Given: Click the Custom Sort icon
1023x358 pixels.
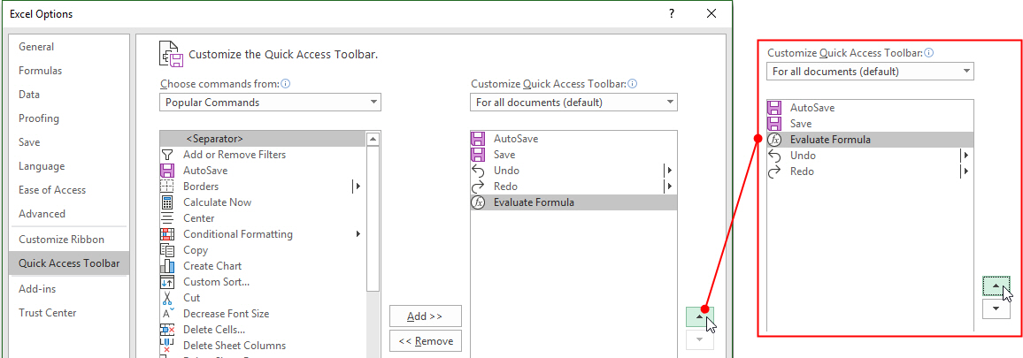Looking at the screenshot, I should pos(167,282).
